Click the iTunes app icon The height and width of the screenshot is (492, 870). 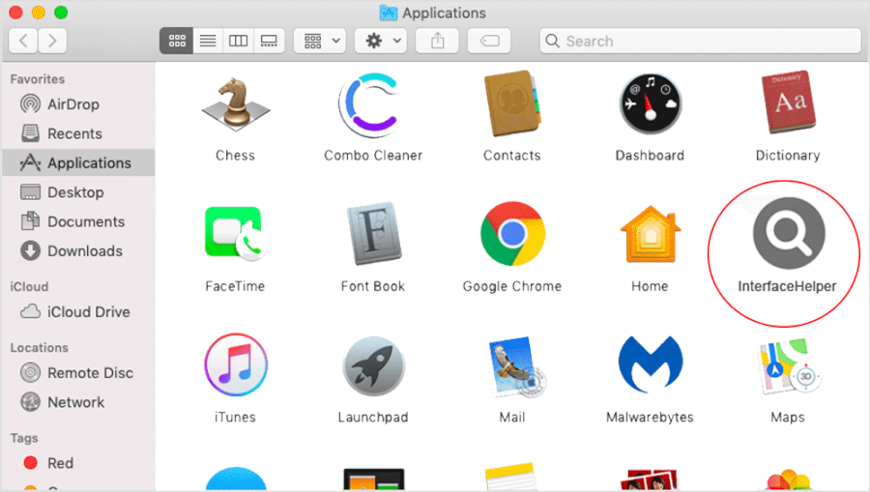coord(236,364)
